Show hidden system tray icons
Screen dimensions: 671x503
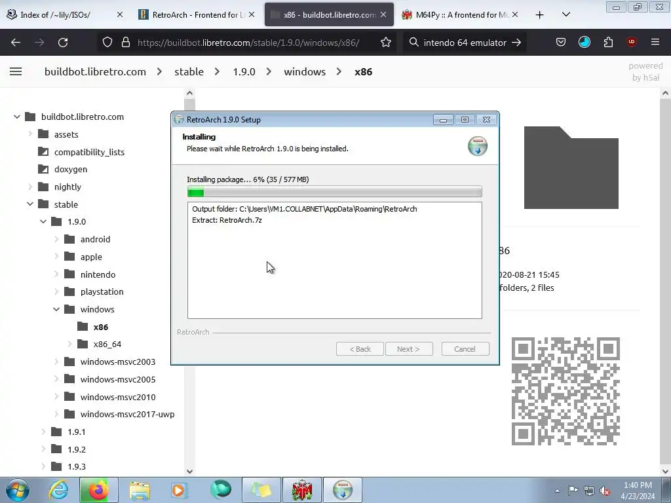(557, 491)
